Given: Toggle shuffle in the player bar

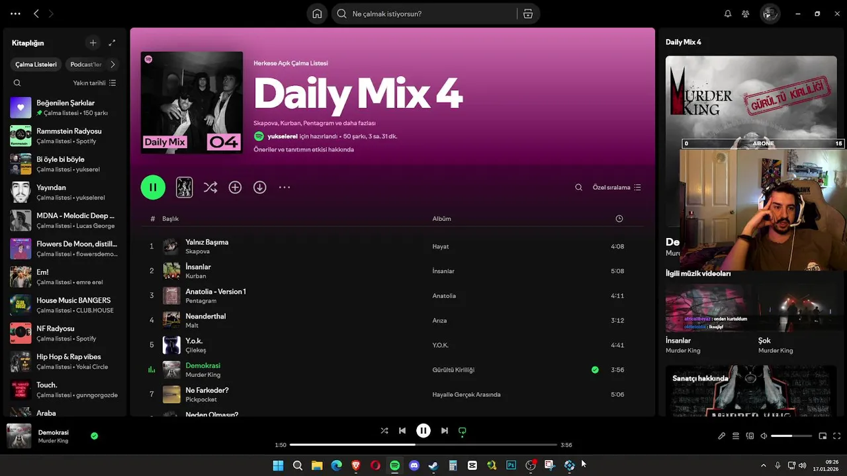Looking at the screenshot, I should point(384,431).
